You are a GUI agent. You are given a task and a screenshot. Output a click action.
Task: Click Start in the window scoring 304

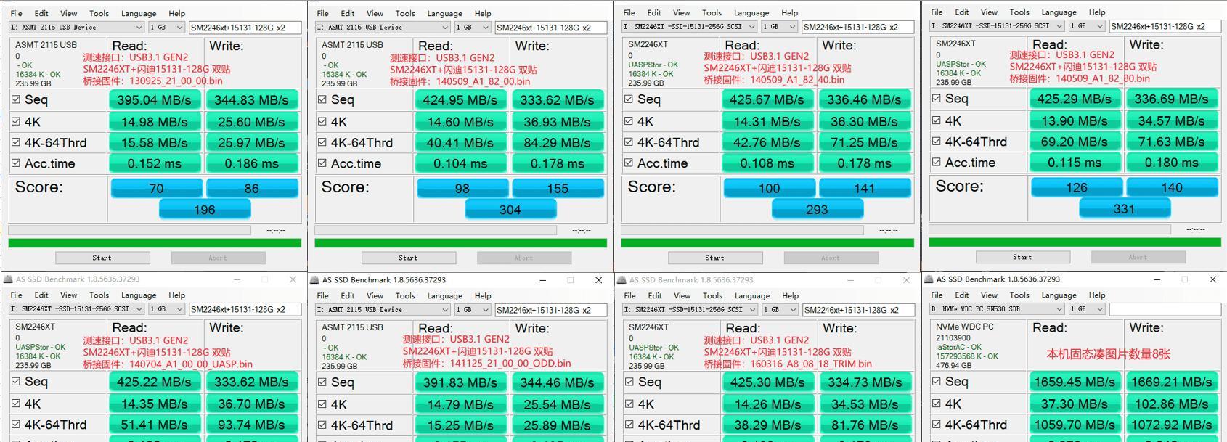pyautogui.click(x=409, y=258)
